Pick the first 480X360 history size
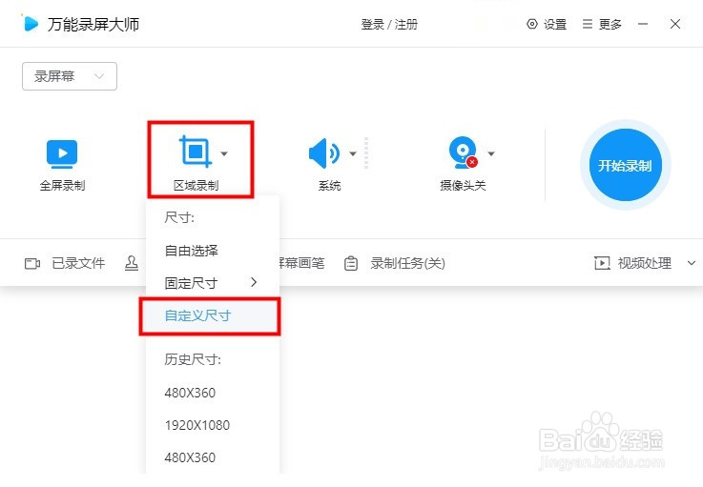This screenshot has height=487, width=703. coord(213,393)
